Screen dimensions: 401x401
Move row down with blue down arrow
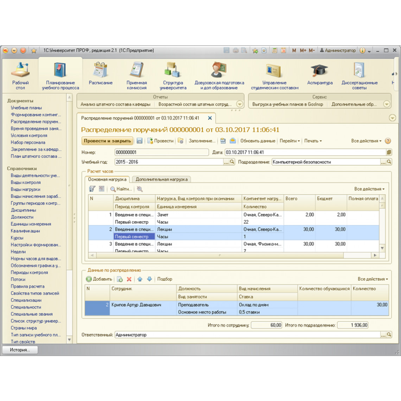pyautogui.click(x=149, y=279)
